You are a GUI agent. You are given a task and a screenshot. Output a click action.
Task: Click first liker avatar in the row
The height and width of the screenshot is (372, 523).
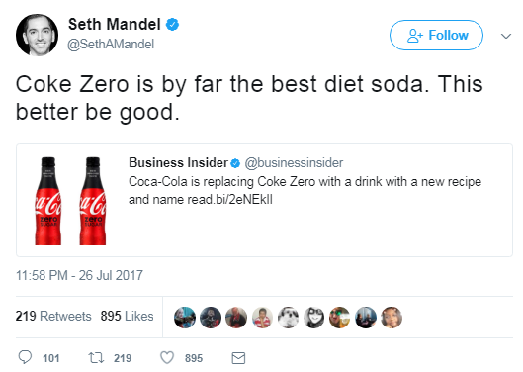coord(185,318)
